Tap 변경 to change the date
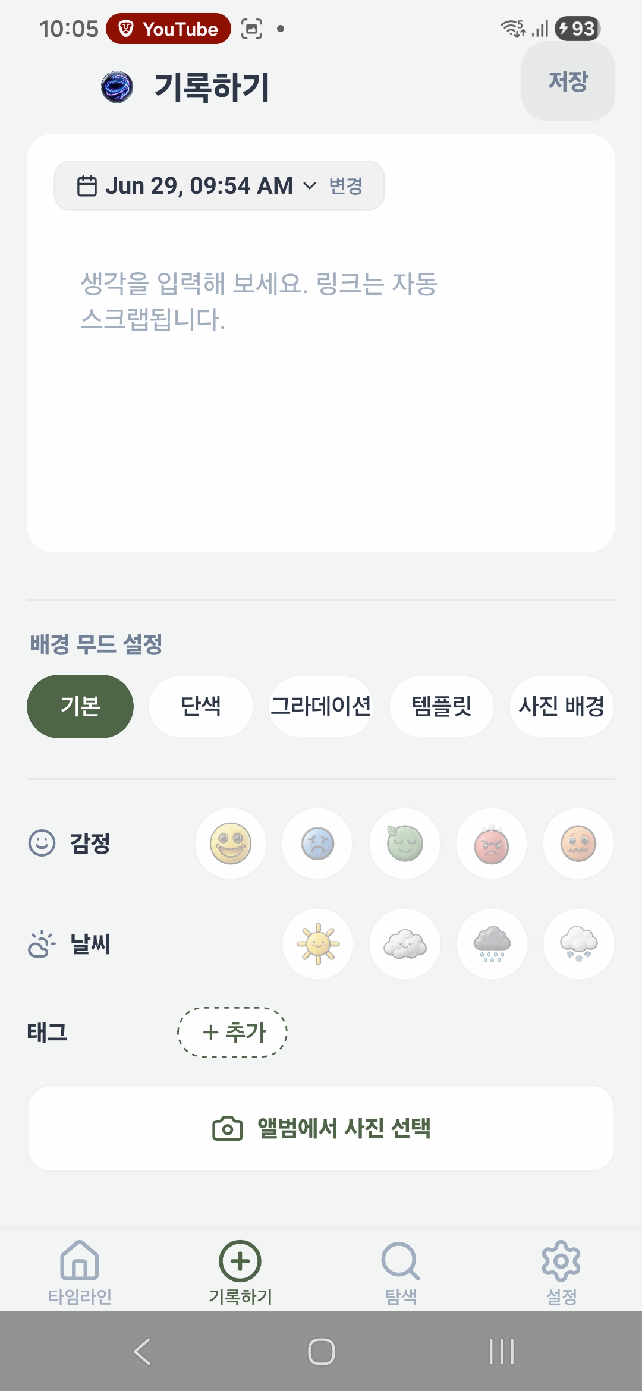 pos(346,186)
